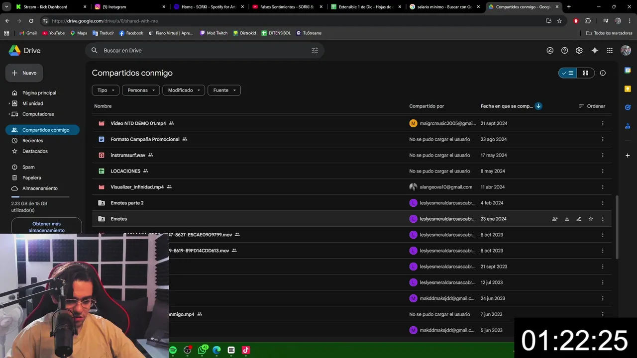Switch to grid layout view
Viewport: 637px width, 358px height.
click(x=586, y=73)
